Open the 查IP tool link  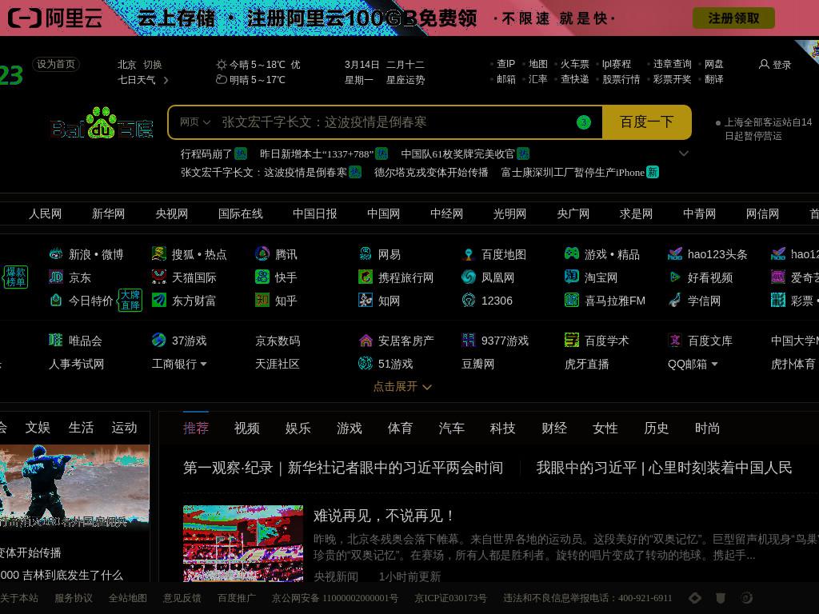tap(505, 64)
